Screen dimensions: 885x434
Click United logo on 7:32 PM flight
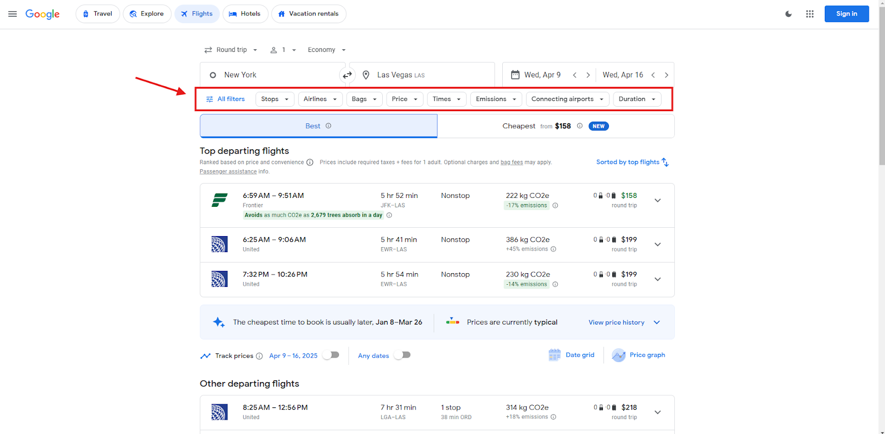(220, 279)
